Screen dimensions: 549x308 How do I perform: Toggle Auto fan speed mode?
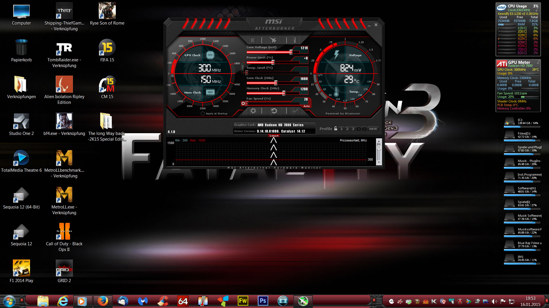click(x=306, y=106)
